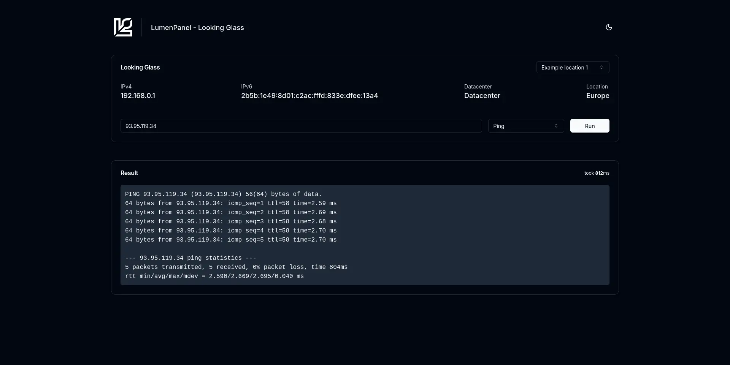Click the LumenPanel - Looking Glass title
Viewport: 730px width, 365px height.
click(197, 28)
